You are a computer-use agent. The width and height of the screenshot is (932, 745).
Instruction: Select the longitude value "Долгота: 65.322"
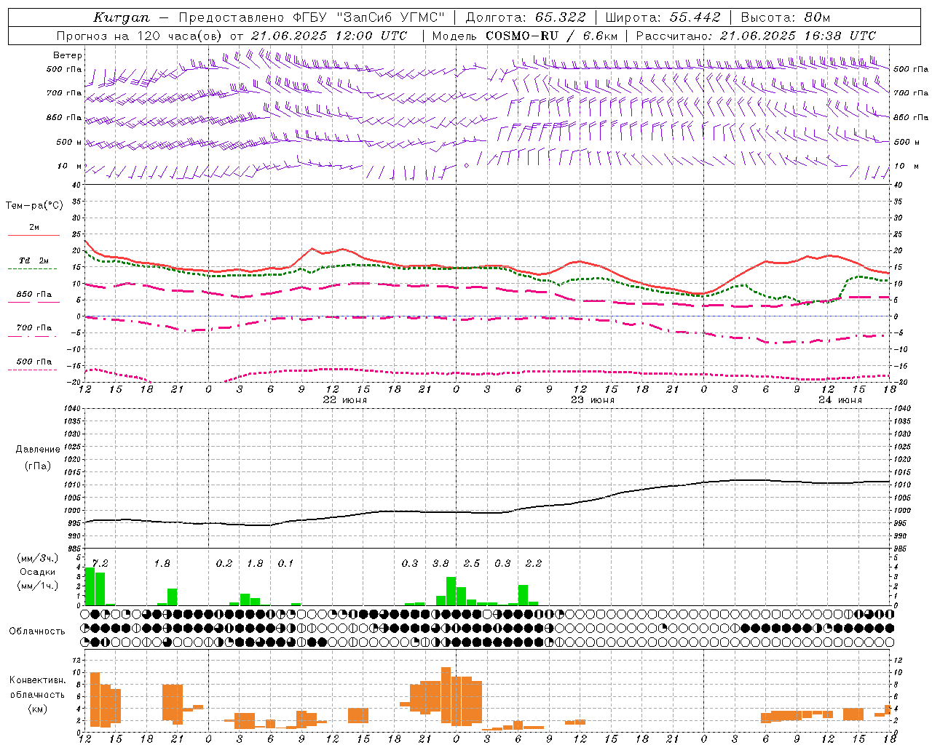[526, 17]
